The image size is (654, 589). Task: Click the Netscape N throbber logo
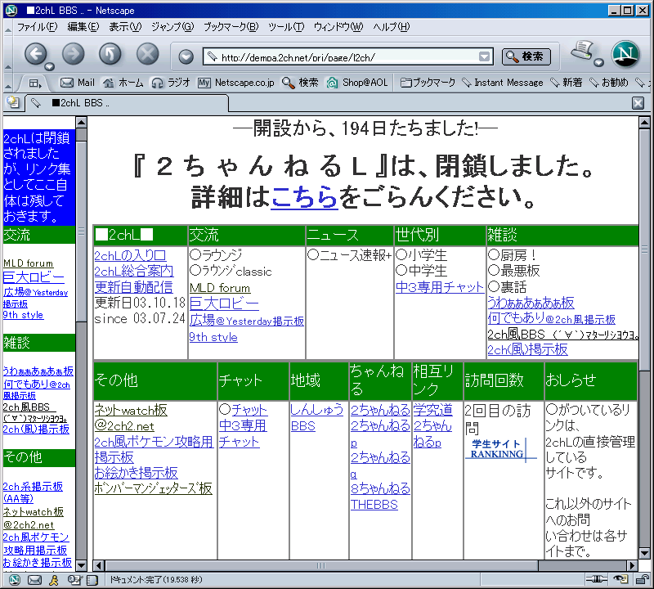pyautogui.click(x=625, y=54)
